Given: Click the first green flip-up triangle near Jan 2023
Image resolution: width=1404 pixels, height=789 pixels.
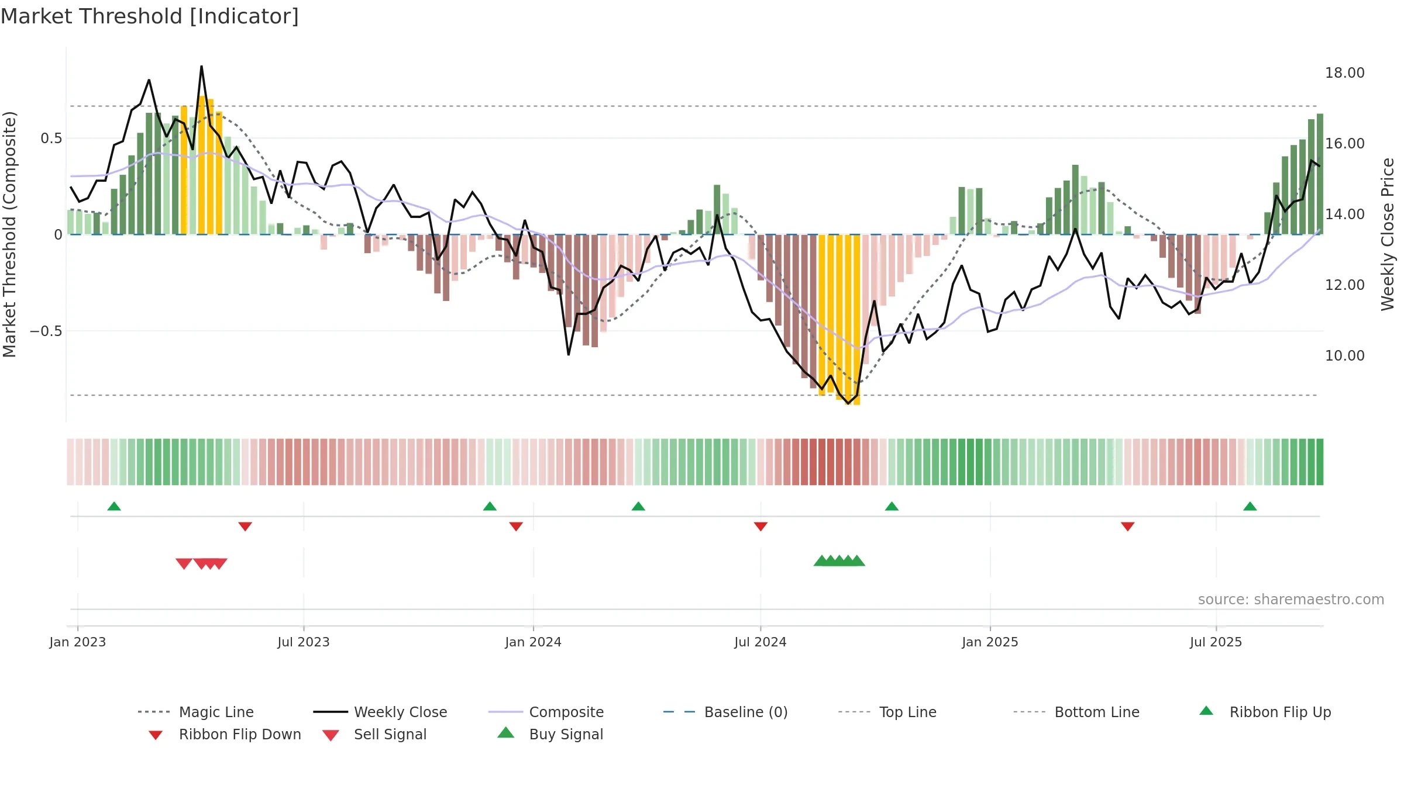Looking at the screenshot, I should click(x=114, y=506).
